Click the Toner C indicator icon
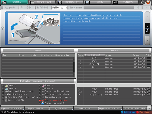This screenshot has width=152, height=114. pos(6,88)
